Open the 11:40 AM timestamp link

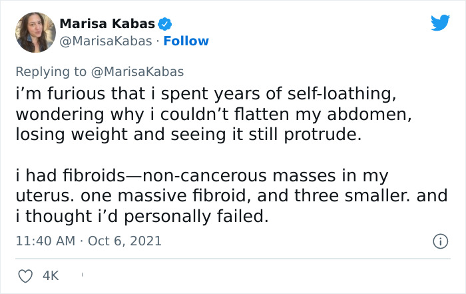click(45, 241)
